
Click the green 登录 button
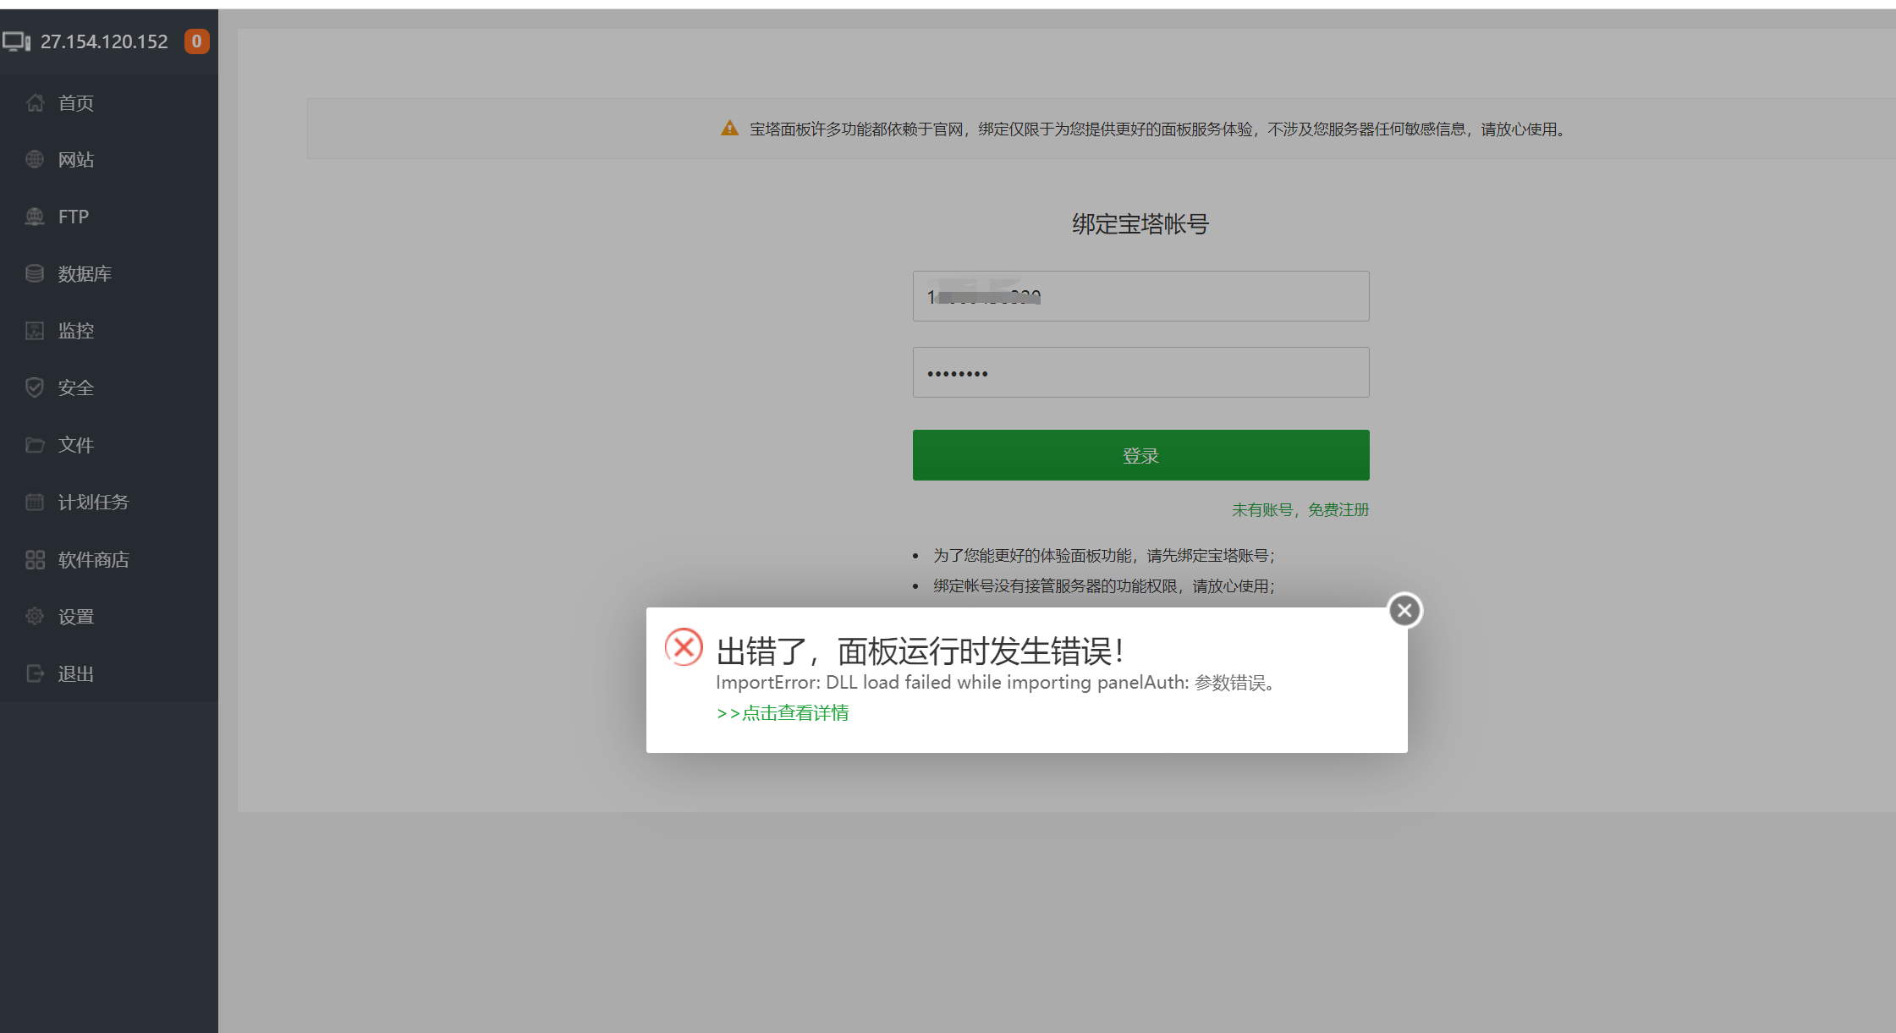1140,455
